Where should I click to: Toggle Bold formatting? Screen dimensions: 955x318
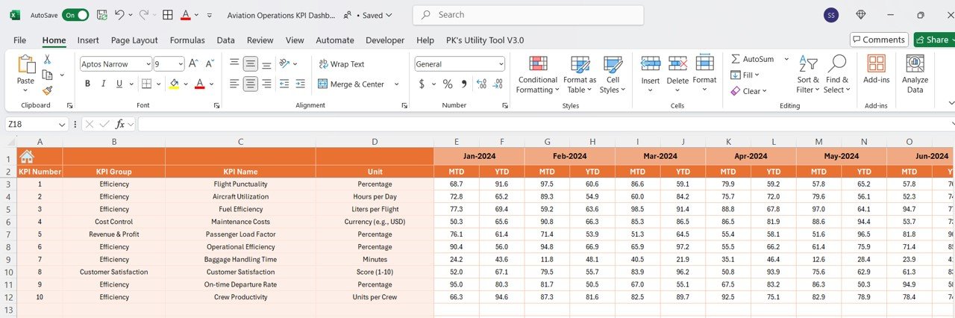(87, 84)
